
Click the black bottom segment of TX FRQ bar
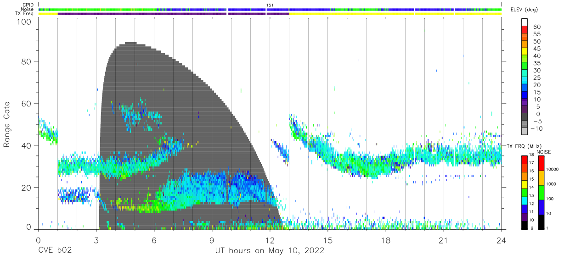point(525,225)
